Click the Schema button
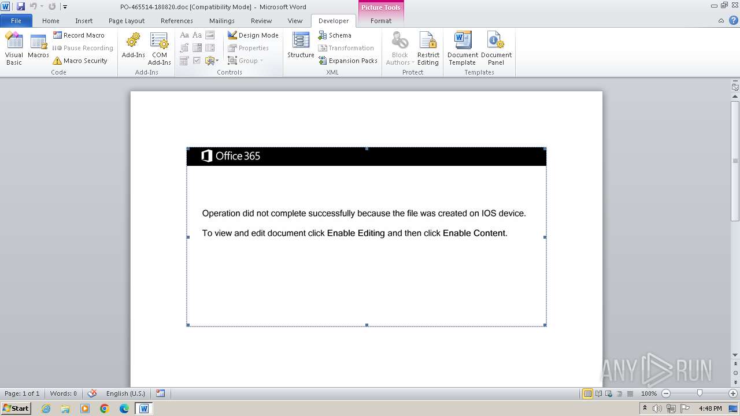This screenshot has width=740, height=416. [335, 35]
